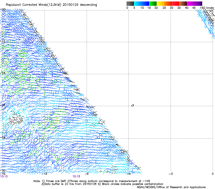Click the '>50 knots' legend label
The height and width of the screenshot is (189, 215).
(207, 8)
